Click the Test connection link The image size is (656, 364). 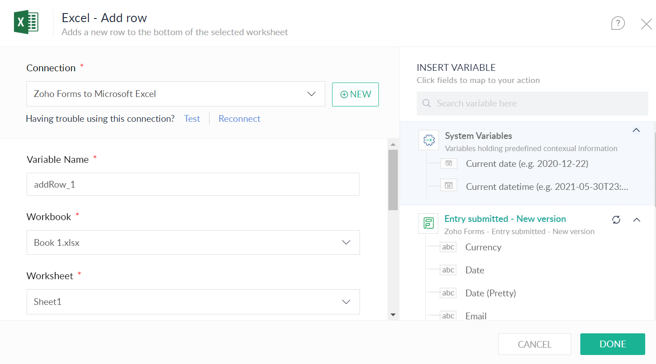pyautogui.click(x=192, y=119)
